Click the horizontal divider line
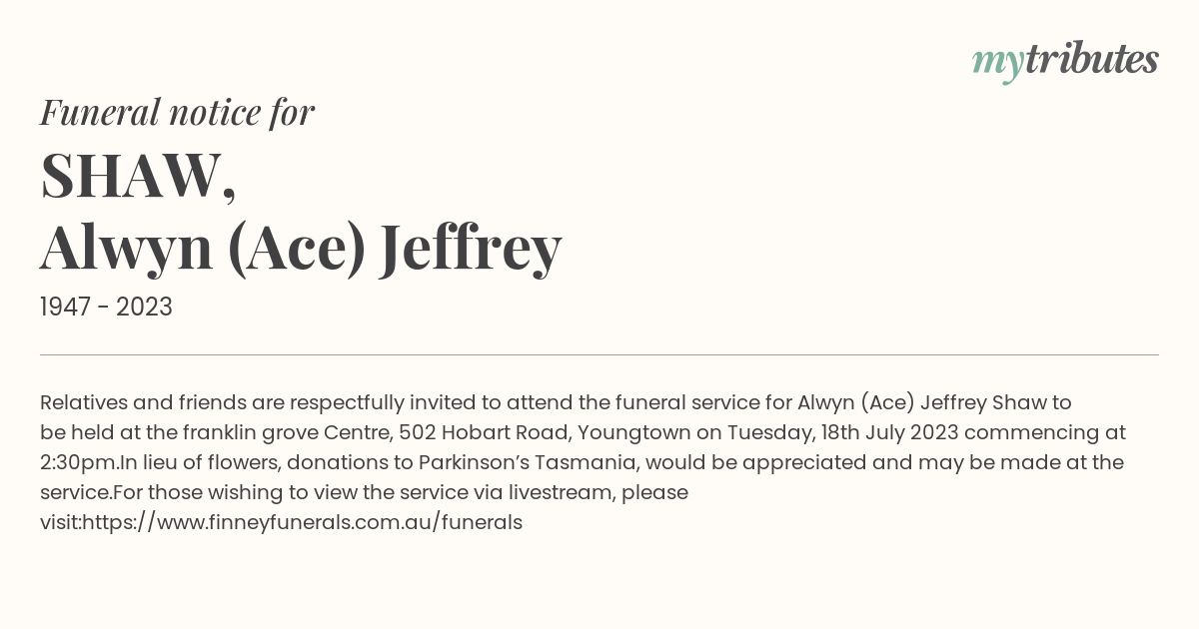Screen dimensions: 1199x629 click(599, 354)
